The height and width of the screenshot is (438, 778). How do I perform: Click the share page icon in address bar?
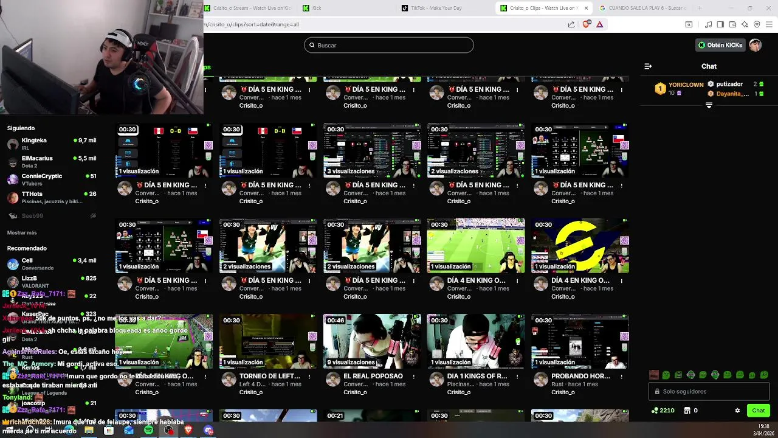(x=571, y=24)
